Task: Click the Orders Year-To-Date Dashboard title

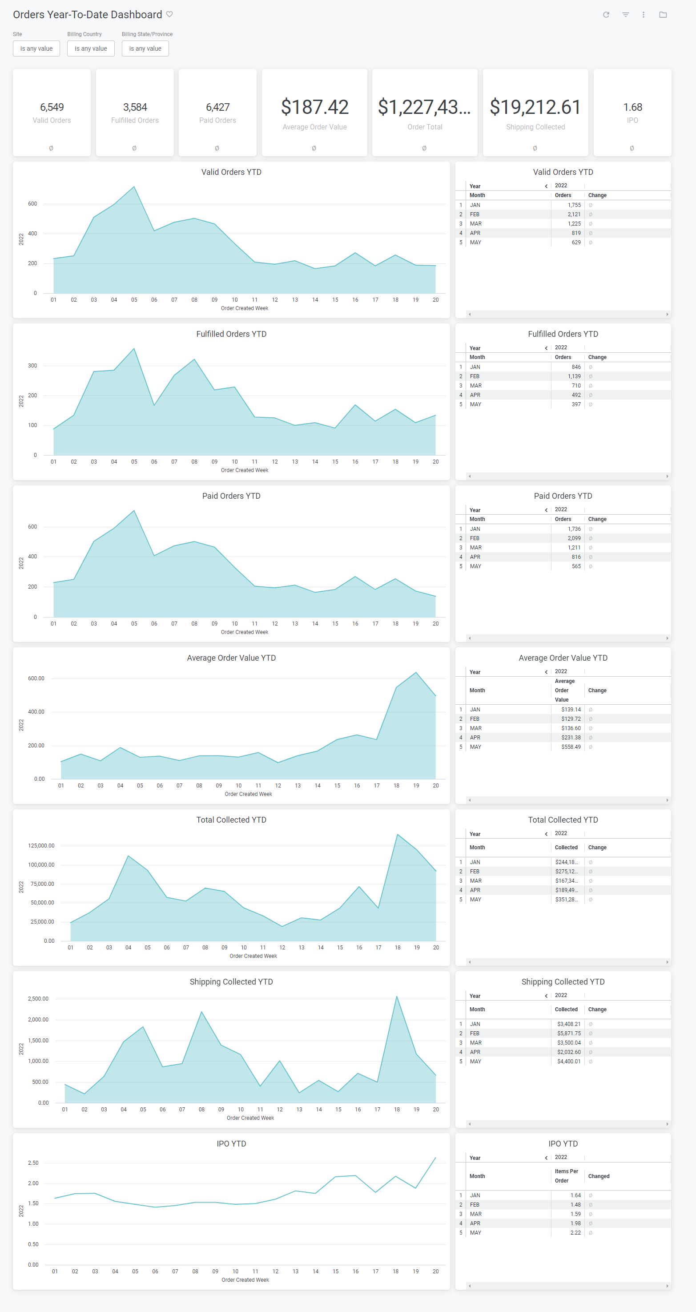Action: [x=88, y=15]
